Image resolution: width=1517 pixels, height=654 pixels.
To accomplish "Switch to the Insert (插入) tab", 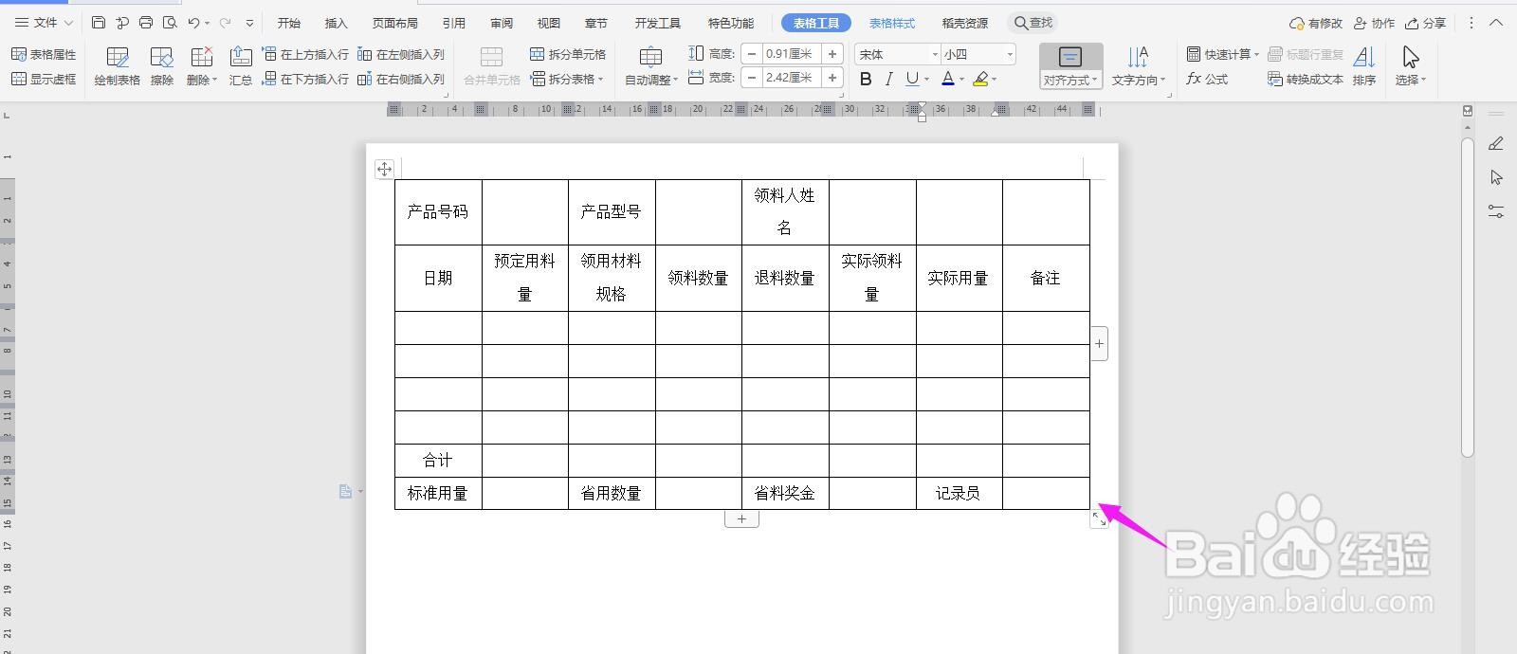I will coord(336,23).
